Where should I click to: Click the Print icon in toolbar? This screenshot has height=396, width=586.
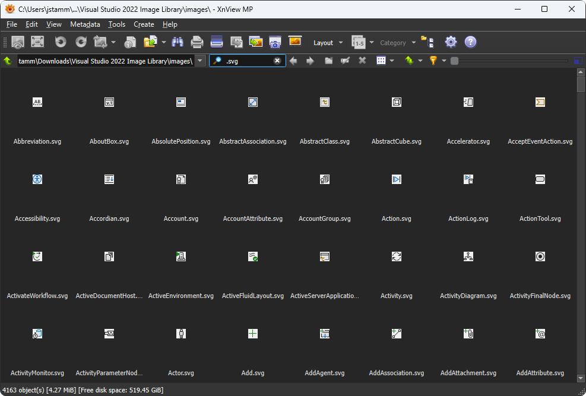[x=197, y=42]
